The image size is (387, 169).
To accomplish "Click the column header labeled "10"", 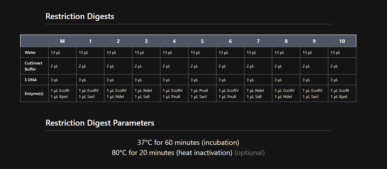I will [342, 41].
